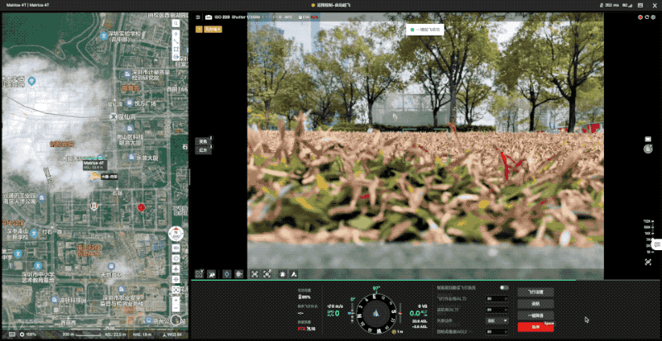Select the map line drawing tool
662x341 pixels.
point(176,42)
